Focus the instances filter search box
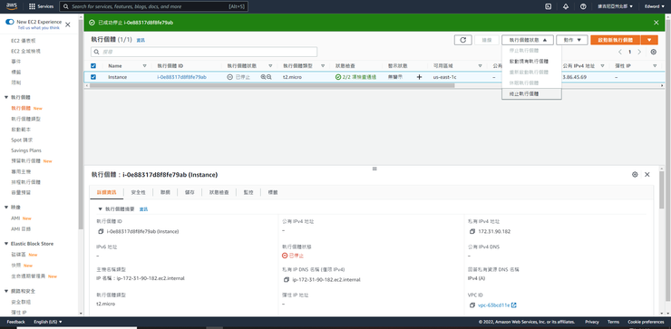The image size is (671, 329). point(204,52)
